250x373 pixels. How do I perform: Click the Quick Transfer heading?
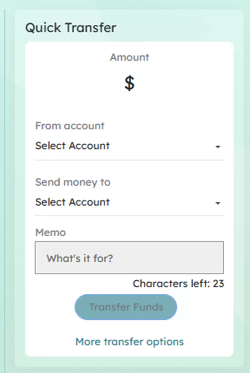(x=70, y=27)
